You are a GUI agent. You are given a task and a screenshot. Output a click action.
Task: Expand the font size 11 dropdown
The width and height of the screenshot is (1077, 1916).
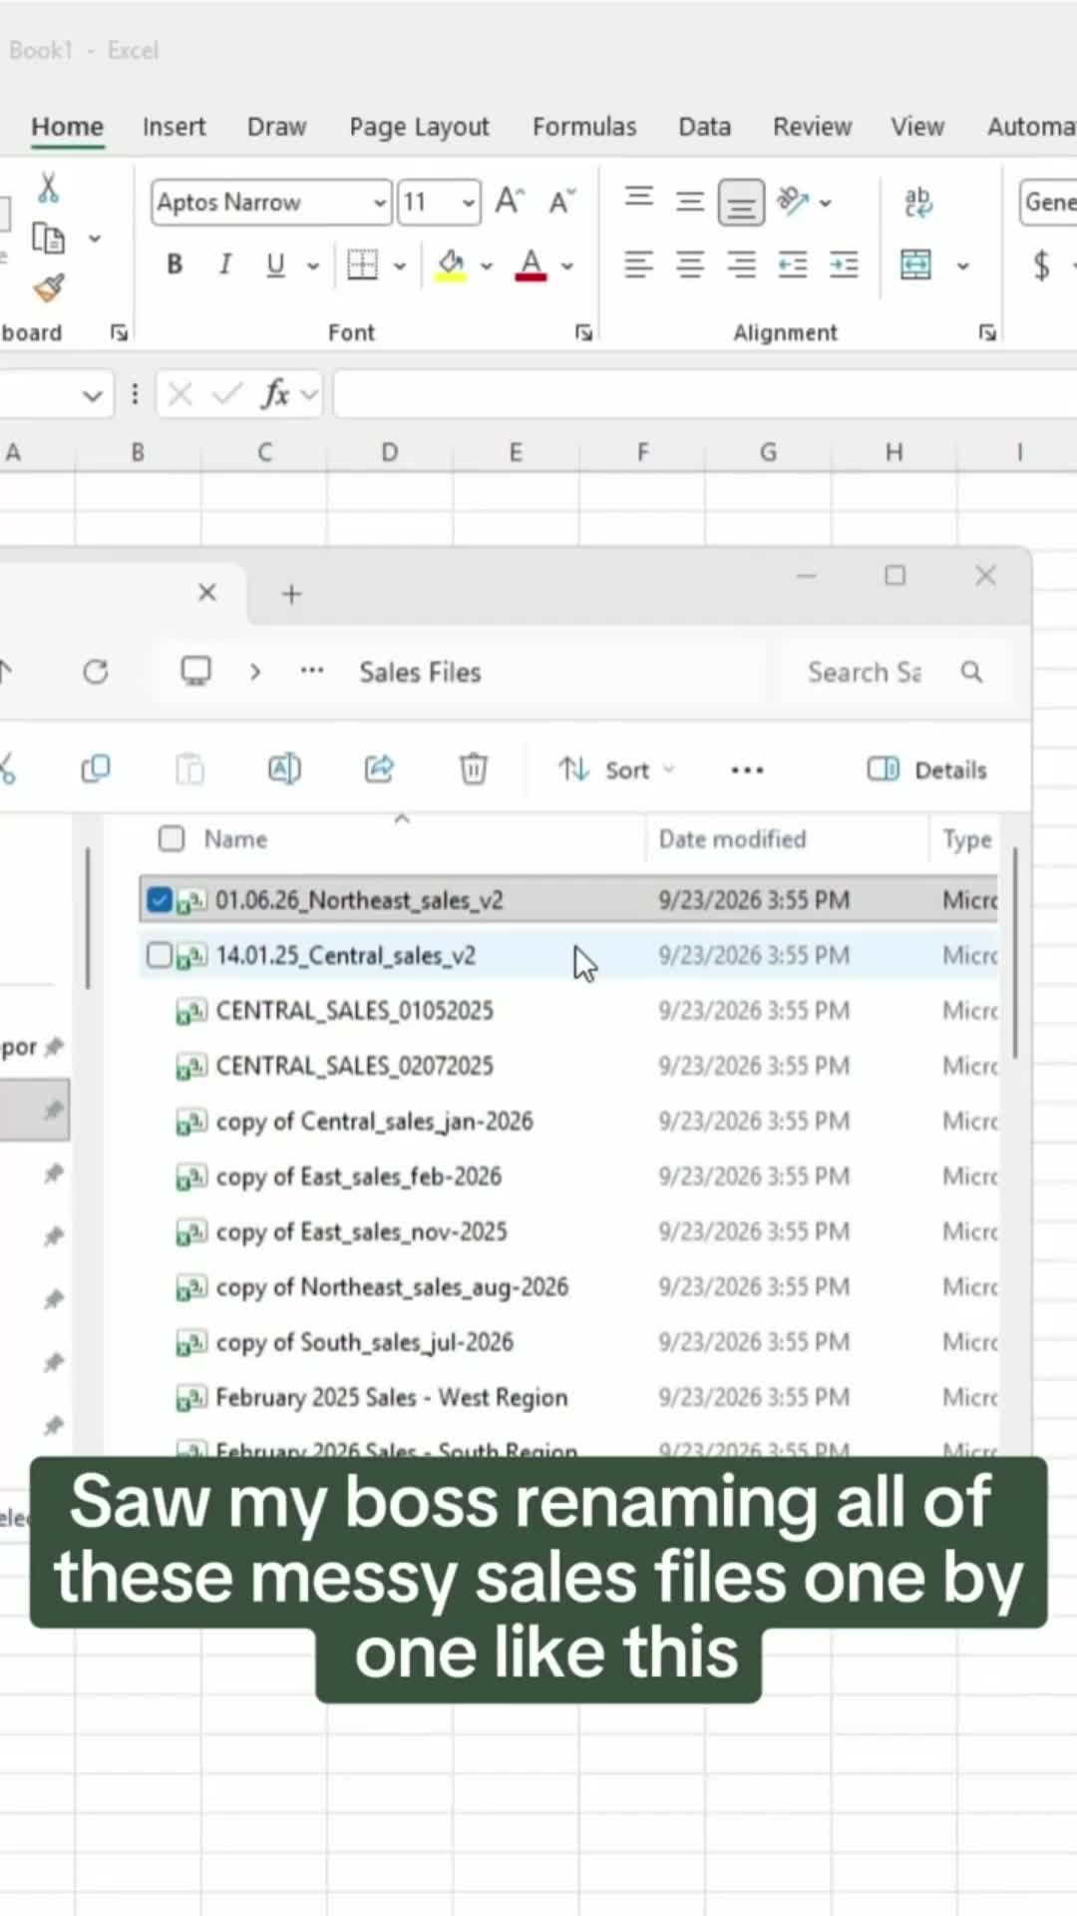(x=468, y=203)
